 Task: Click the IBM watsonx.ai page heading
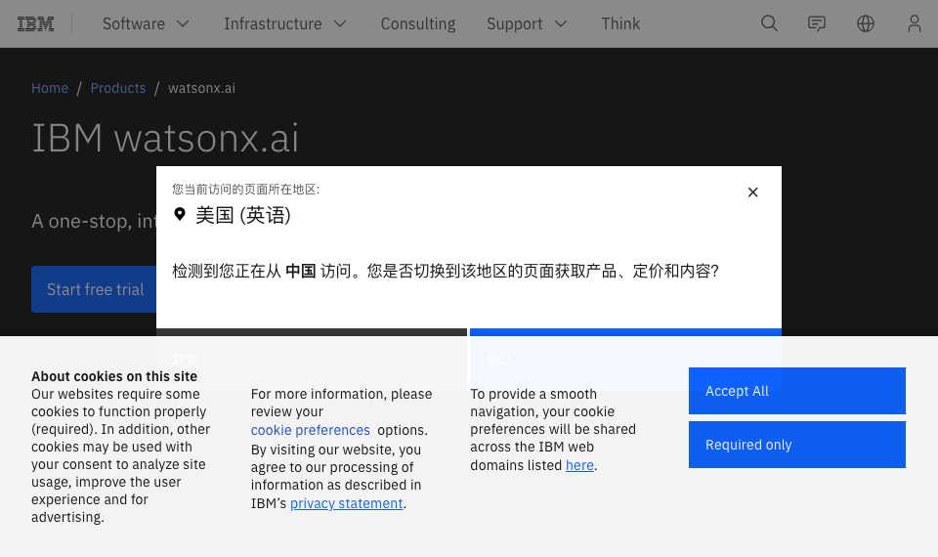point(165,138)
